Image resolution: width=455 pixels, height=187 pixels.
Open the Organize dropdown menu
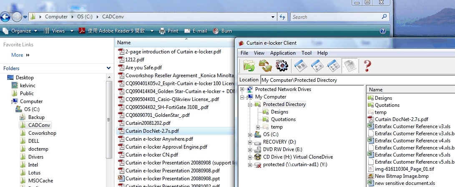pyautogui.click(x=20, y=31)
